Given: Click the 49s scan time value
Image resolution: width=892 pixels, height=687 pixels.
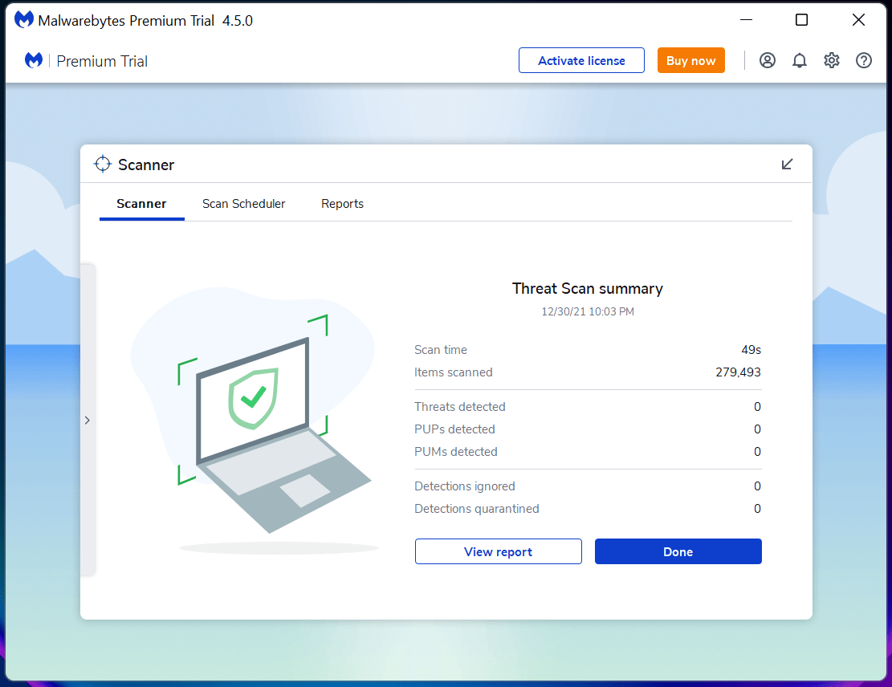Looking at the screenshot, I should coord(751,350).
